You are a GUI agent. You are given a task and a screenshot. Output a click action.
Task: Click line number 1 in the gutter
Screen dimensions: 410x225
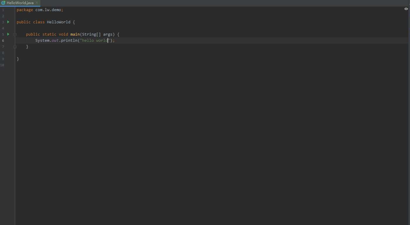tap(3, 10)
